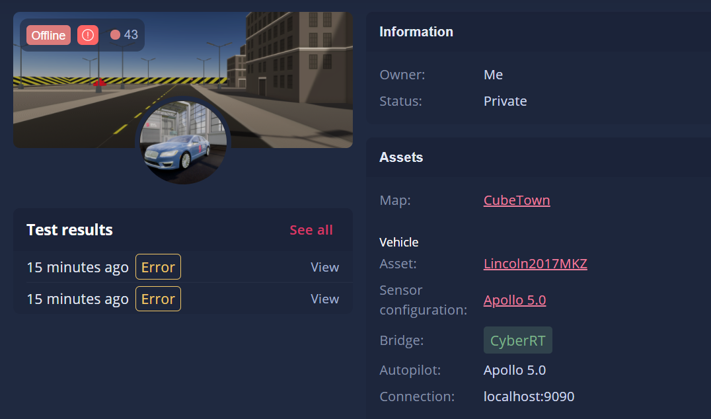711x419 pixels.
Task: Click the red error alert icon
Action: coord(87,35)
